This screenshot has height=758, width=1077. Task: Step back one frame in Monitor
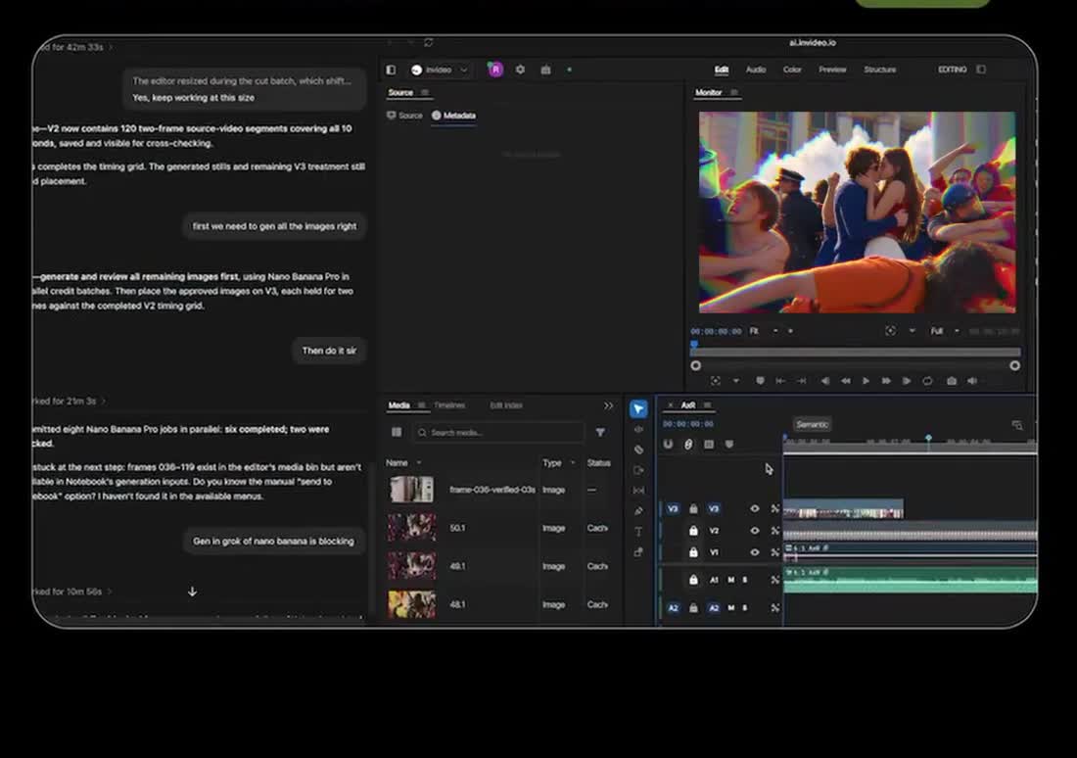[x=825, y=381]
